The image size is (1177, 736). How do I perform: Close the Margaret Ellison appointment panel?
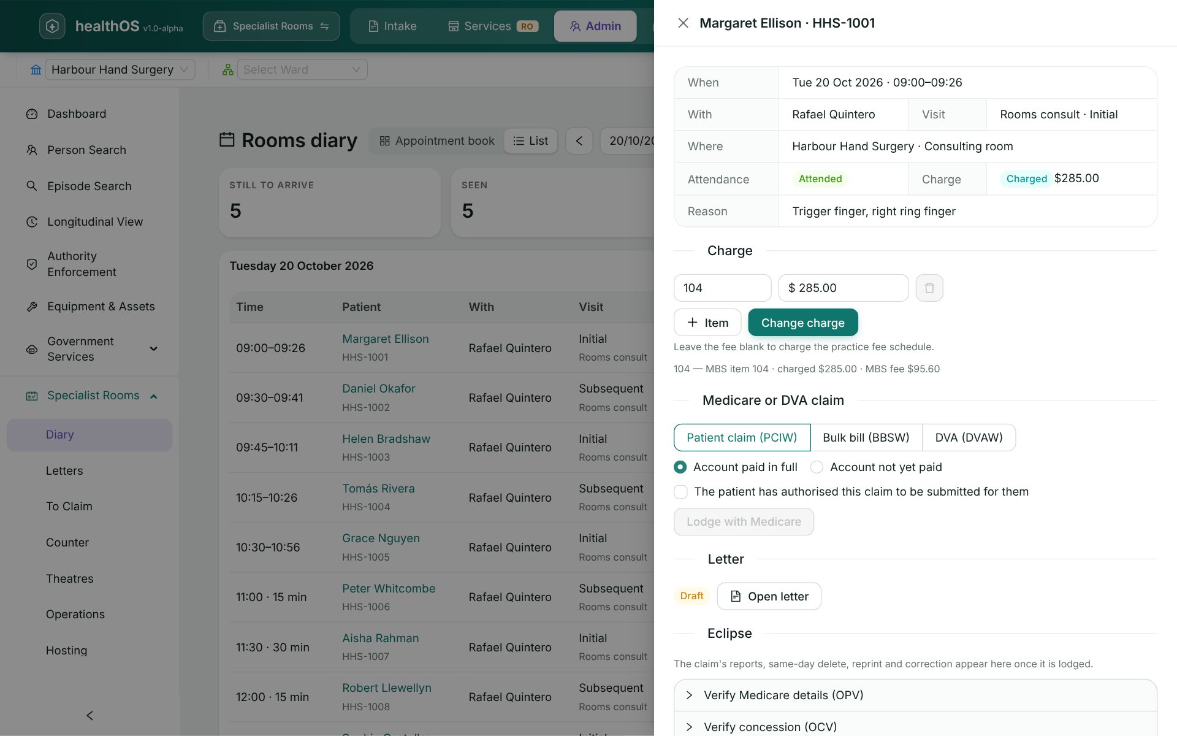pyautogui.click(x=683, y=23)
